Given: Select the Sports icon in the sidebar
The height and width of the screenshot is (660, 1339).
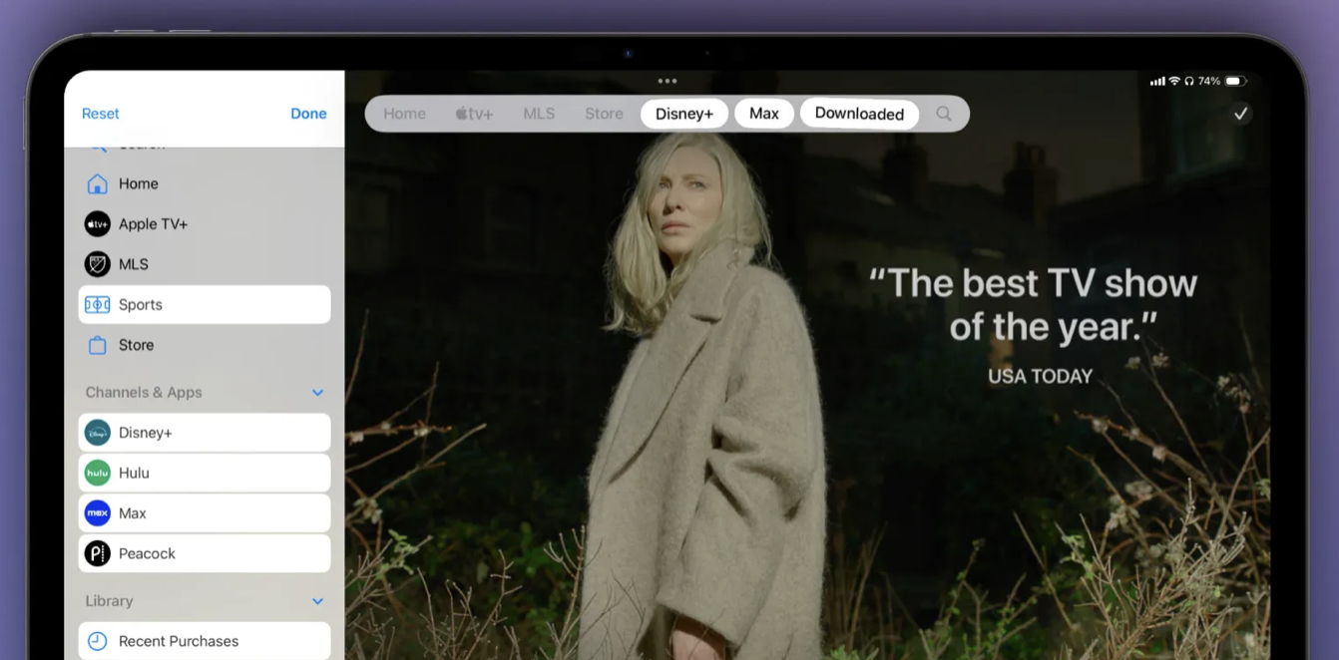Looking at the screenshot, I should tap(98, 304).
